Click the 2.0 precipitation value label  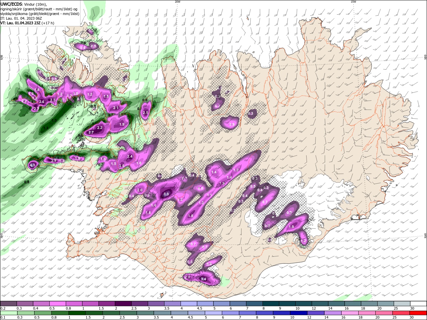point(140,190)
